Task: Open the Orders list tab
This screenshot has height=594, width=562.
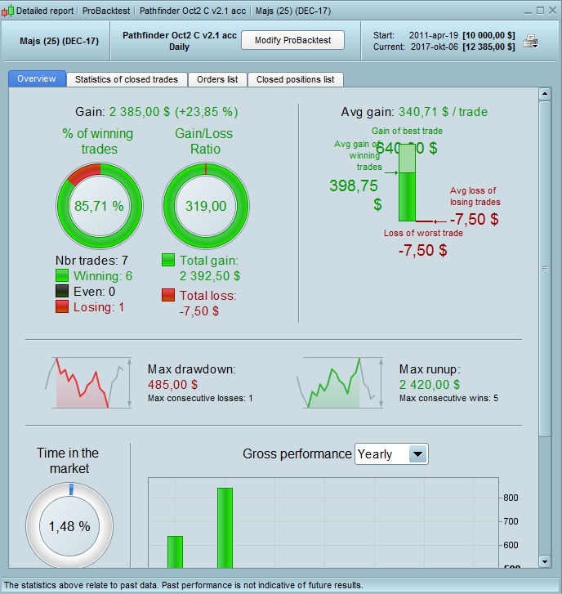Action: [x=217, y=79]
